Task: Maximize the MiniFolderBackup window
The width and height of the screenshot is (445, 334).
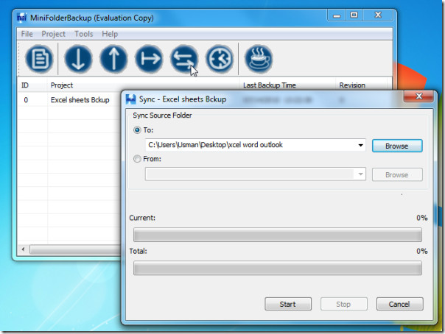Action: 354,15
